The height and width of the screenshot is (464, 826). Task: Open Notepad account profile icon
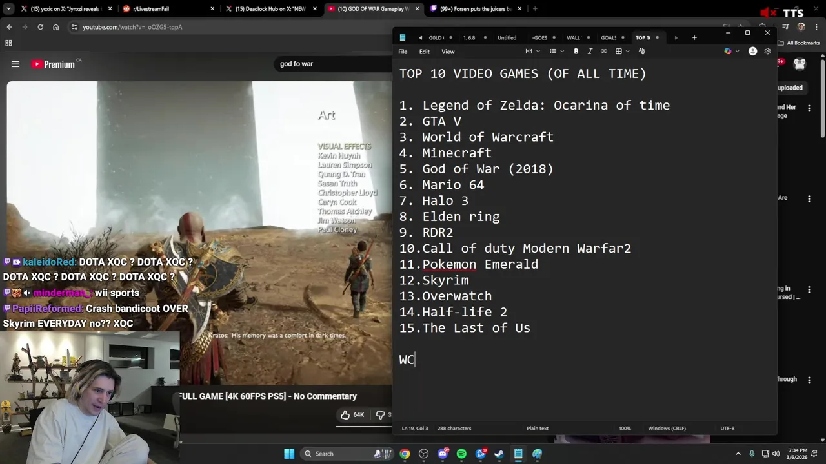[x=752, y=52]
